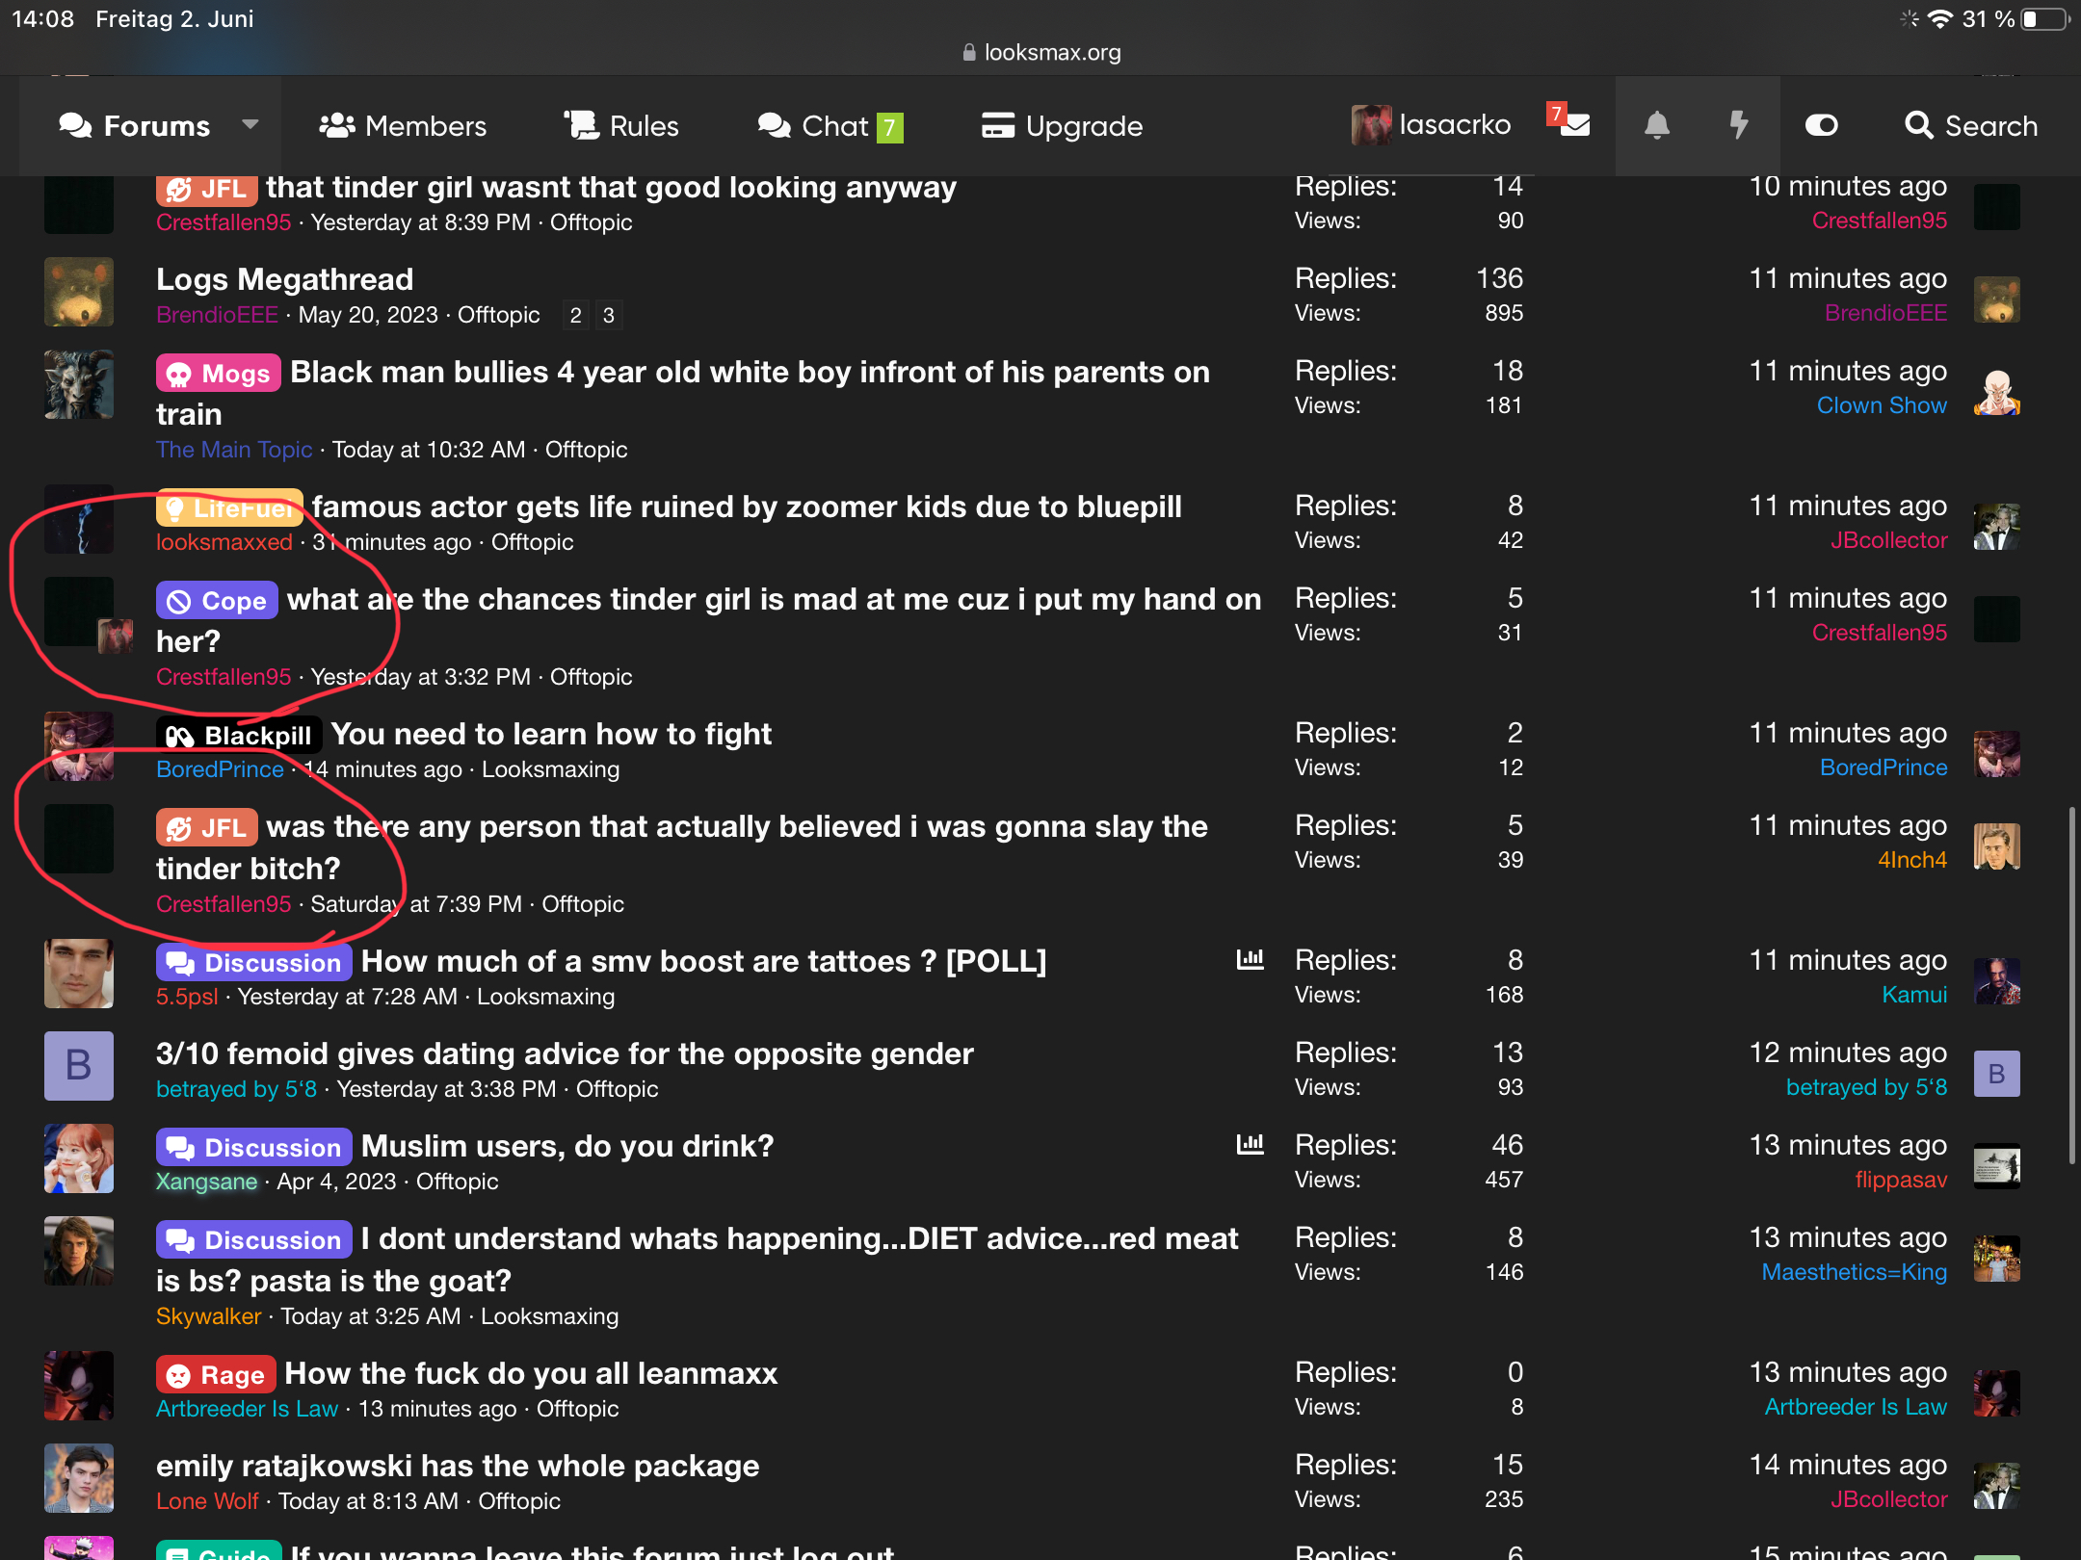Click 5.5psl thread starter avatar
The height and width of the screenshot is (1560, 2081).
click(x=79, y=974)
